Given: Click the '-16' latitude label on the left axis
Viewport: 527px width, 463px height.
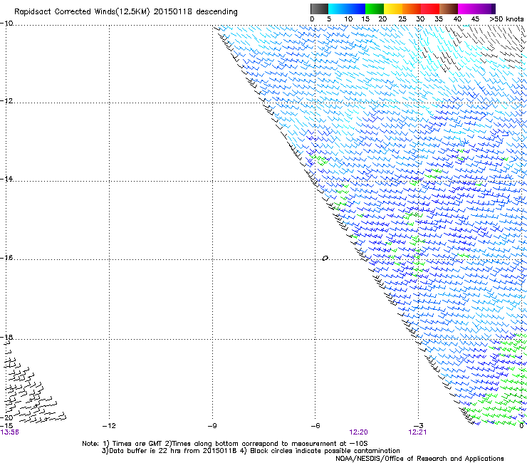Looking at the screenshot, I should (x=6, y=258).
